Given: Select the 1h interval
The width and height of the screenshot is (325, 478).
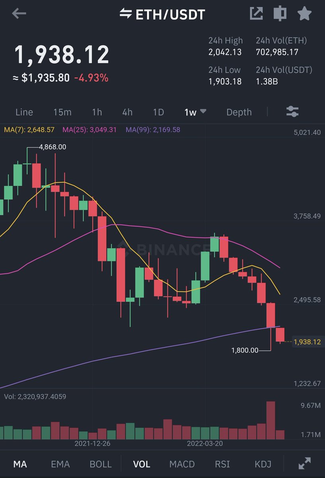Looking at the screenshot, I should click(x=97, y=112).
